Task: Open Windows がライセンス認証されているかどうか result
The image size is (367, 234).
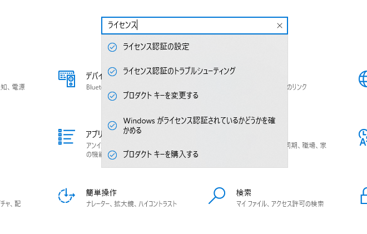Action: pos(195,126)
